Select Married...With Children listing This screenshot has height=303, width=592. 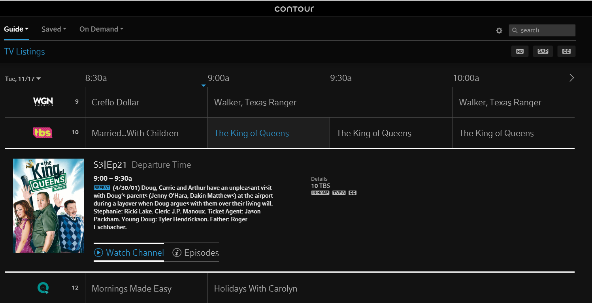click(x=146, y=133)
